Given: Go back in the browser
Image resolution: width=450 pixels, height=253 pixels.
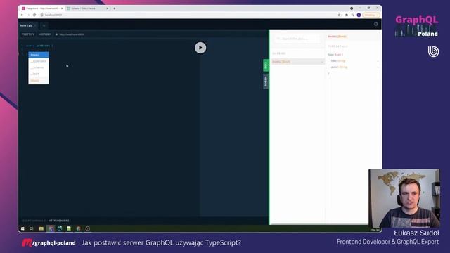Looking at the screenshot, I should pos(22,15).
